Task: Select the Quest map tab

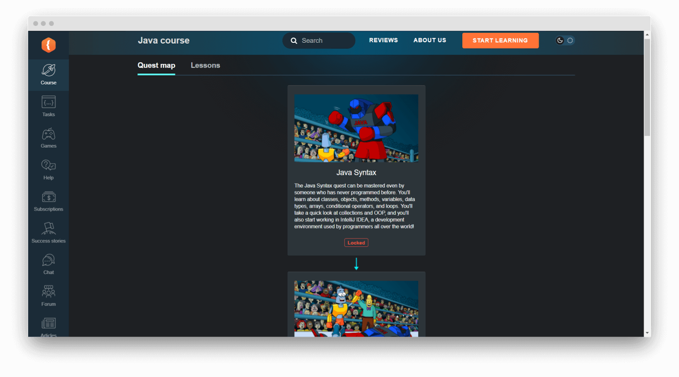Action: point(156,65)
